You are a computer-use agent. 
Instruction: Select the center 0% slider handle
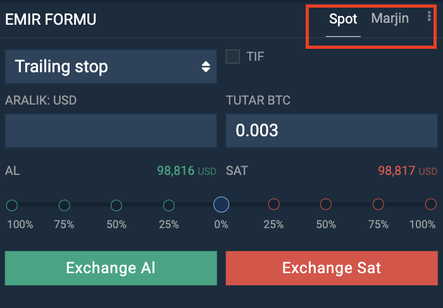coord(221,205)
